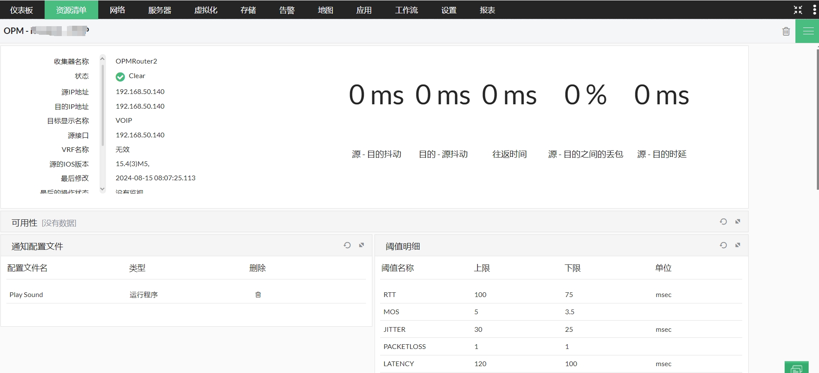Click the 源 - 目的时延 metric label
819x373 pixels.
662,154
